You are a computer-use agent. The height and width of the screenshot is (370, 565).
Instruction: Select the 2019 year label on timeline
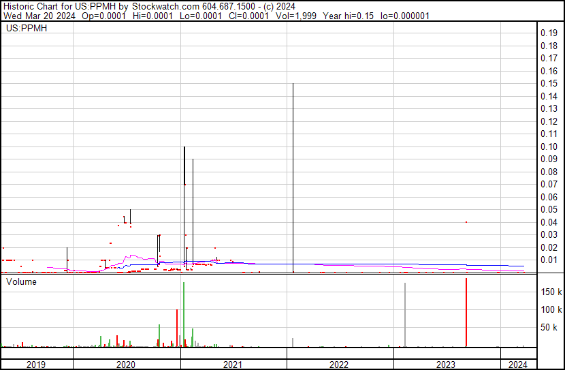(x=37, y=365)
